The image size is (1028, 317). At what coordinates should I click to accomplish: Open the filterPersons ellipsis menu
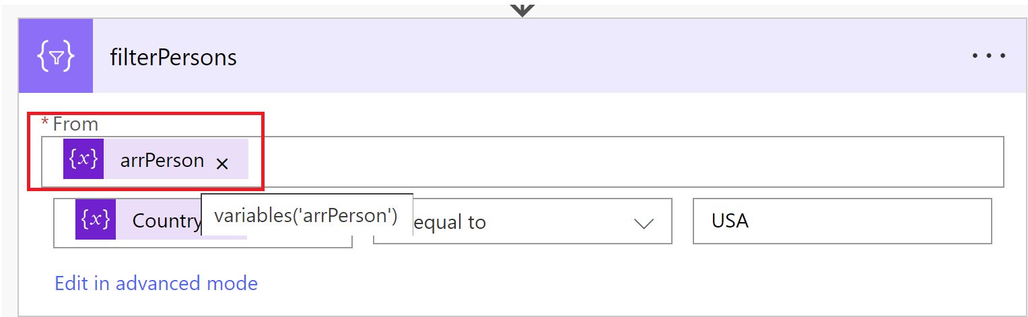[x=988, y=57]
